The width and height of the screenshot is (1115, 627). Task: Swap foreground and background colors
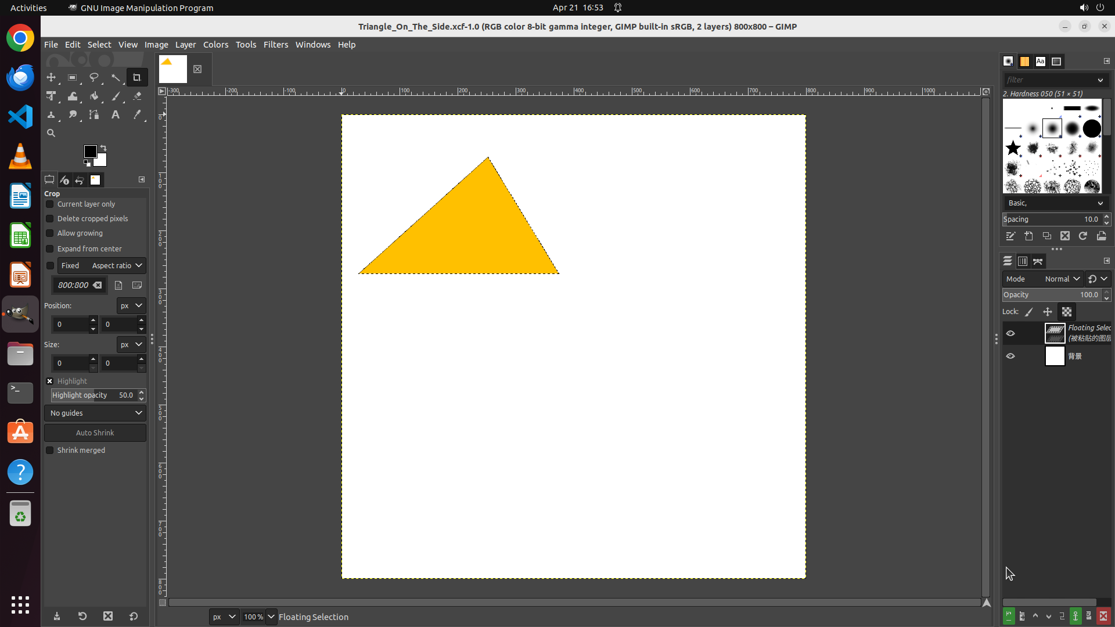coord(103,148)
